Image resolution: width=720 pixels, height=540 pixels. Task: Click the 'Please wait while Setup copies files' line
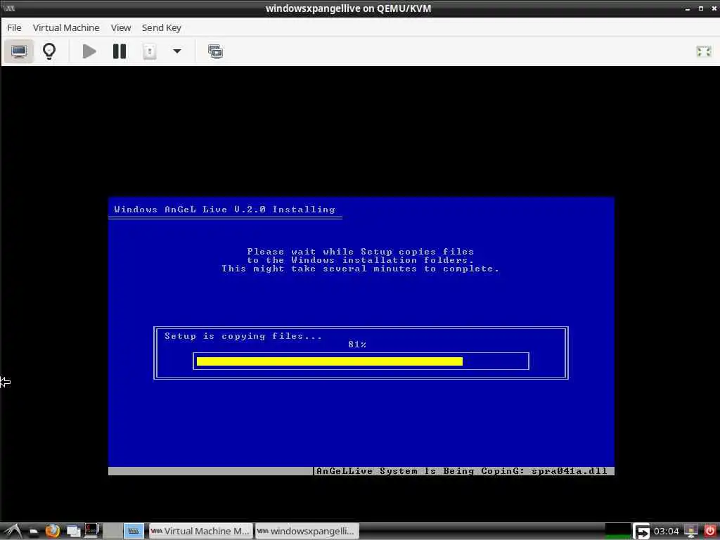coord(361,252)
